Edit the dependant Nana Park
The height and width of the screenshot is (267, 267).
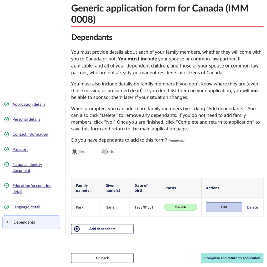click(x=224, y=207)
